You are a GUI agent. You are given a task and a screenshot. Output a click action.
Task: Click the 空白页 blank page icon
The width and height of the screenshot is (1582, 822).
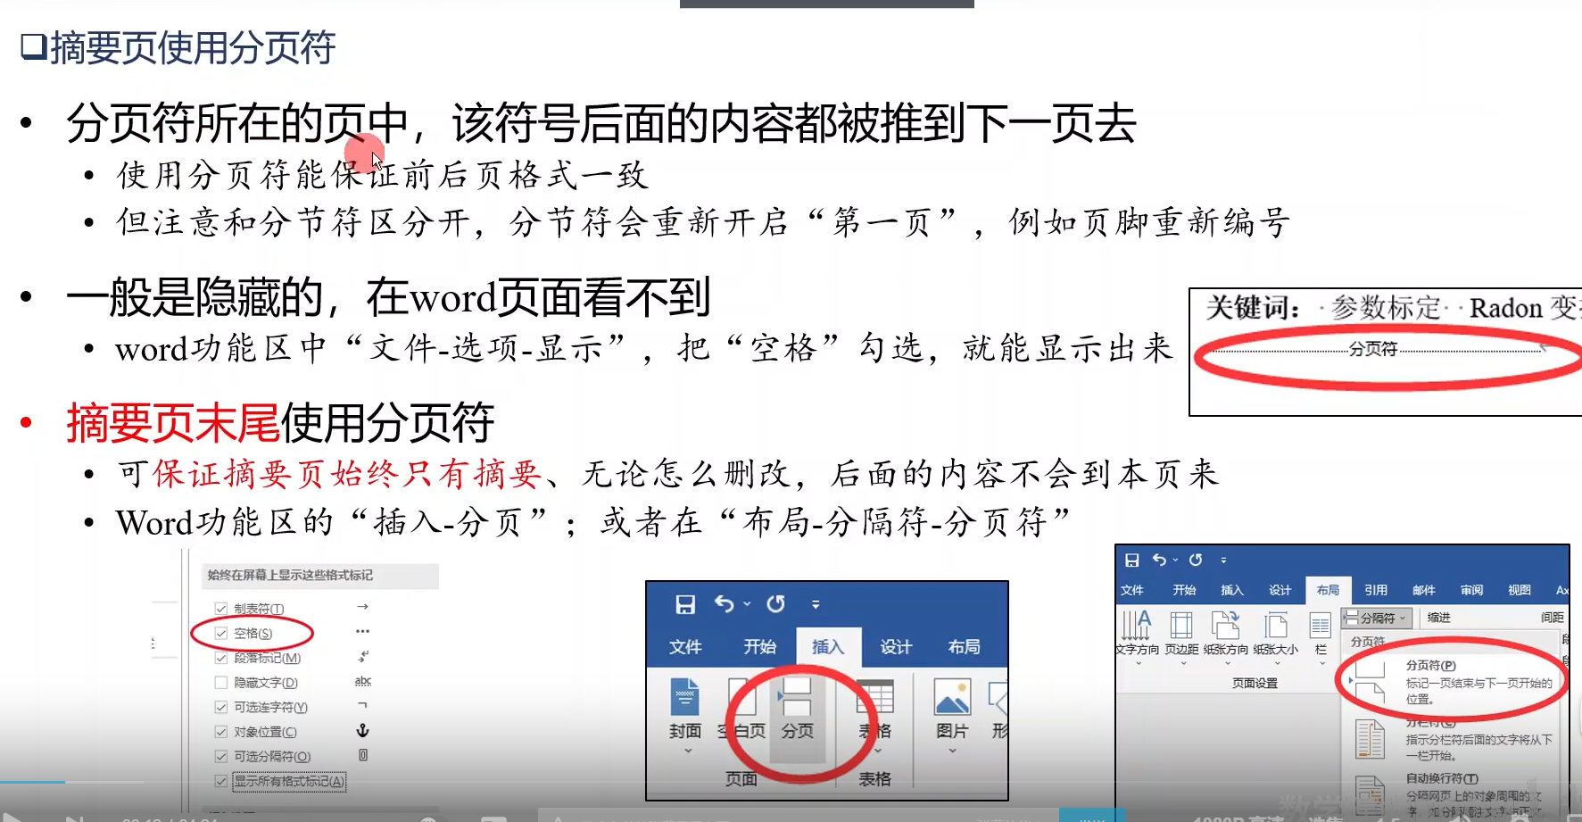[741, 696]
